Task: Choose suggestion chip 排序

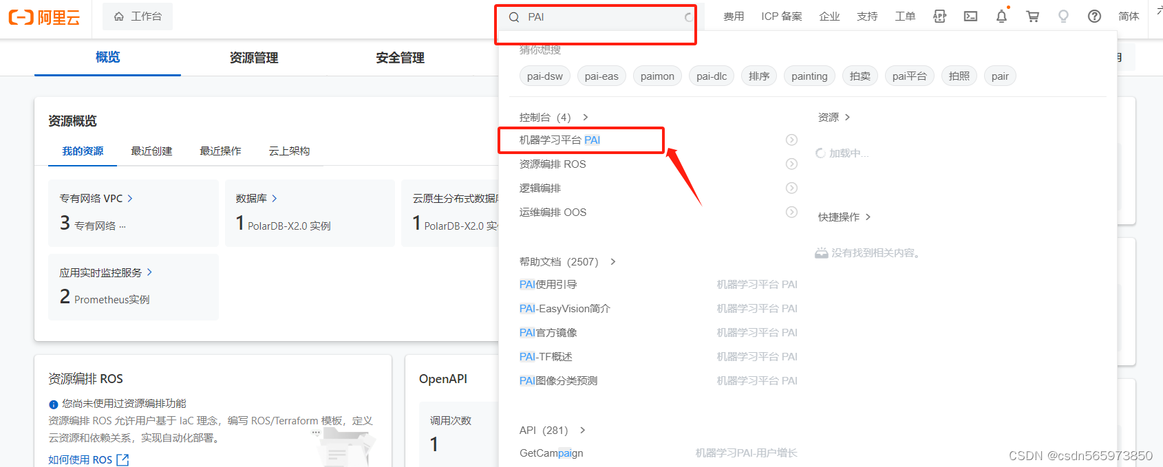Action: (759, 76)
